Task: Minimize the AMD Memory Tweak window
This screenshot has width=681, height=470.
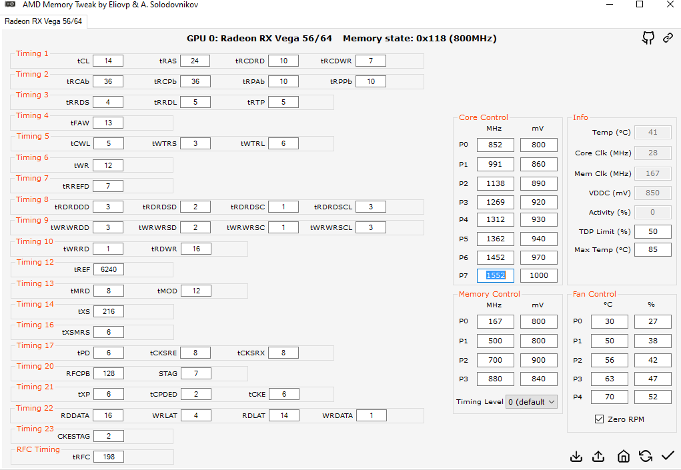Action: (610, 5)
